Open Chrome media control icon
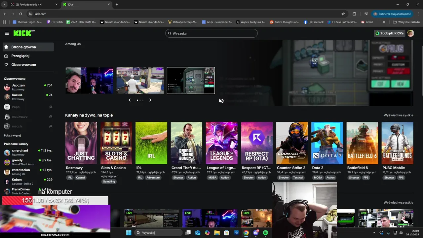This screenshot has width=423, height=238. 366,14
